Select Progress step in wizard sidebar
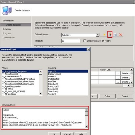 [x=7, y=33]
